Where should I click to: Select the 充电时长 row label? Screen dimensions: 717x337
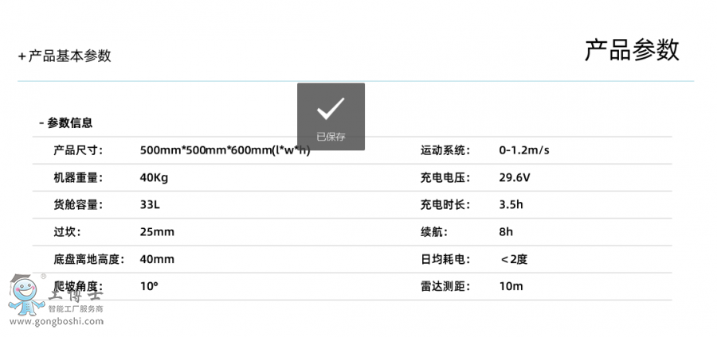445,205
